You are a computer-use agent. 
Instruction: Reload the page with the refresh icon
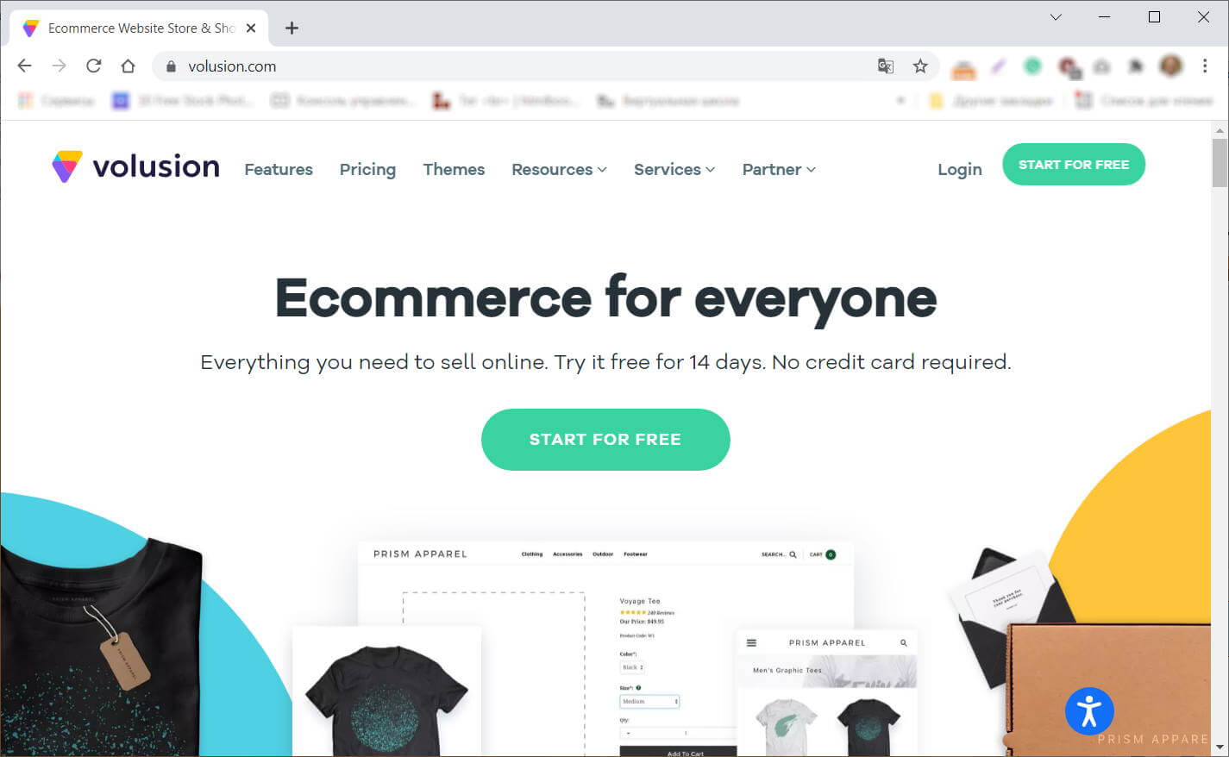[x=94, y=66]
